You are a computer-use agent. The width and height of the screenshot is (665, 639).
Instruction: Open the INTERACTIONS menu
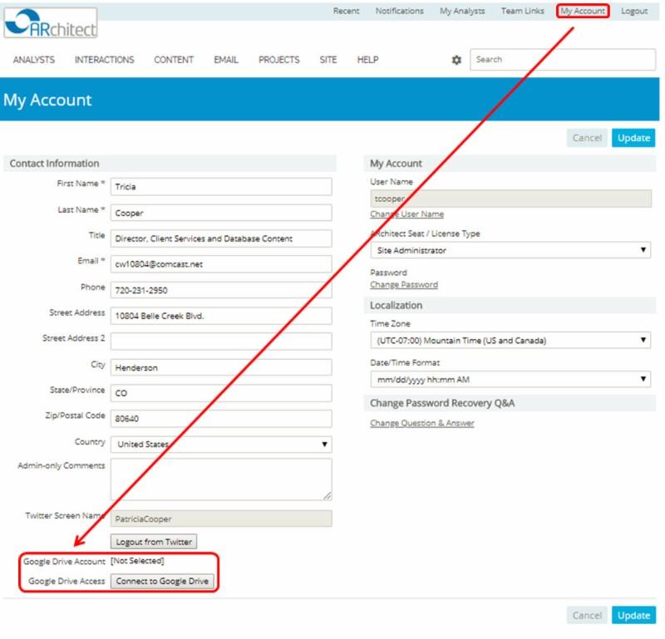tap(105, 60)
